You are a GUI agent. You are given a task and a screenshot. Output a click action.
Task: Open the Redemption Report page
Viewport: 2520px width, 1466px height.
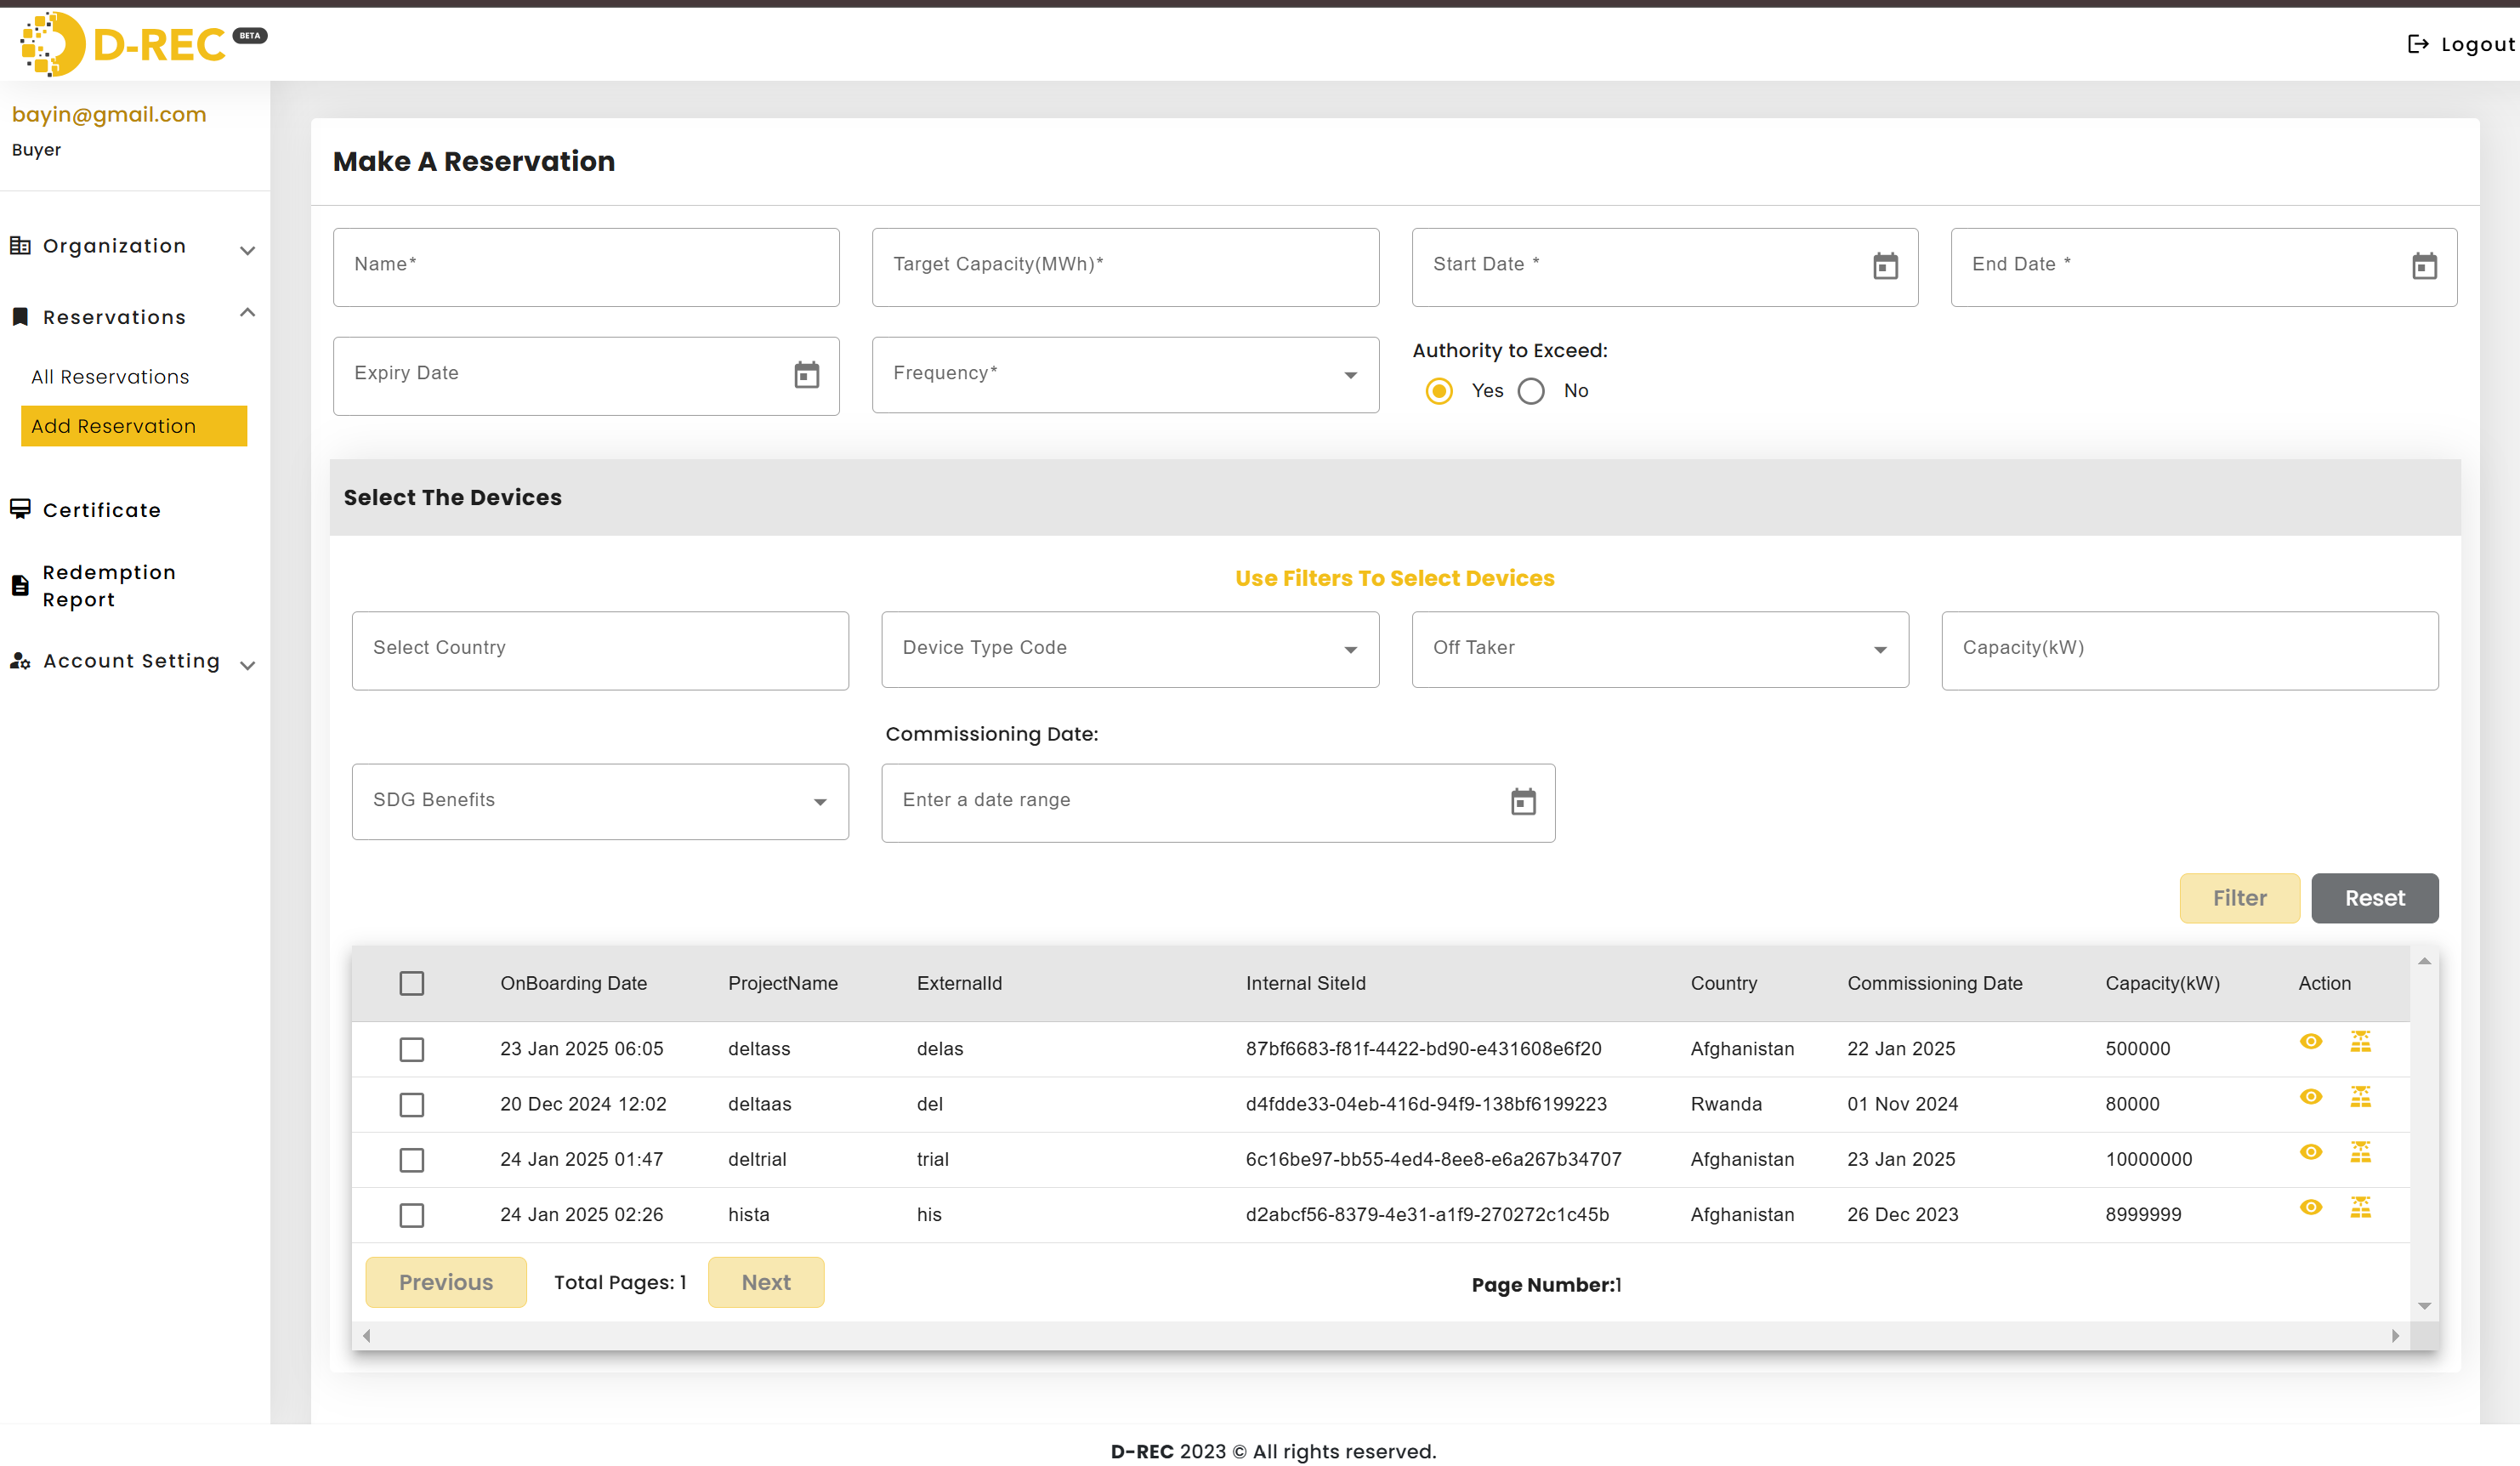(109, 586)
